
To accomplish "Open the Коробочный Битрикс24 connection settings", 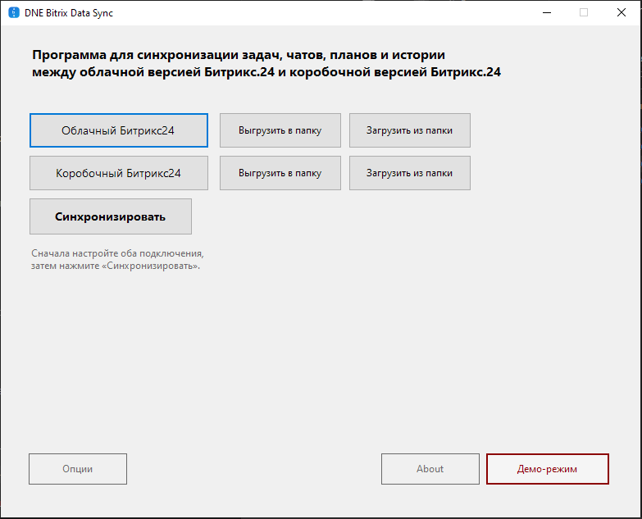I will pos(119,173).
